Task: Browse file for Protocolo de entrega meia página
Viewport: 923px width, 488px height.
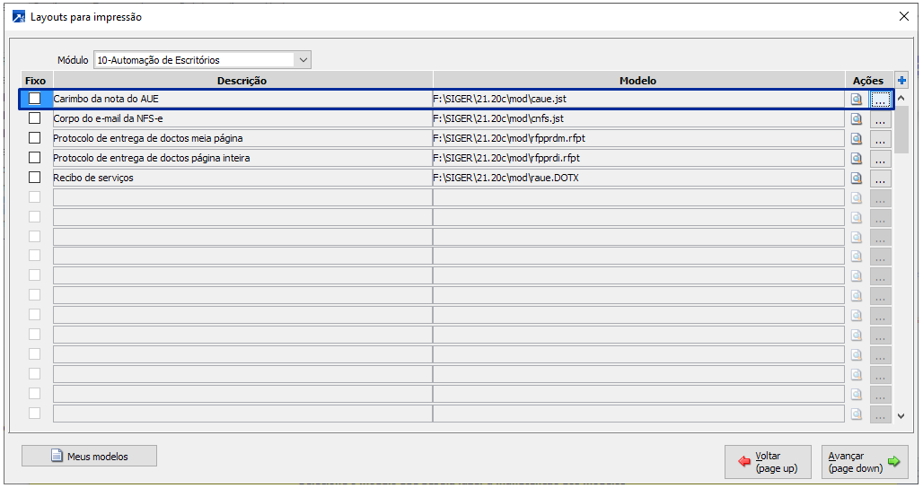Action: [x=880, y=139]
